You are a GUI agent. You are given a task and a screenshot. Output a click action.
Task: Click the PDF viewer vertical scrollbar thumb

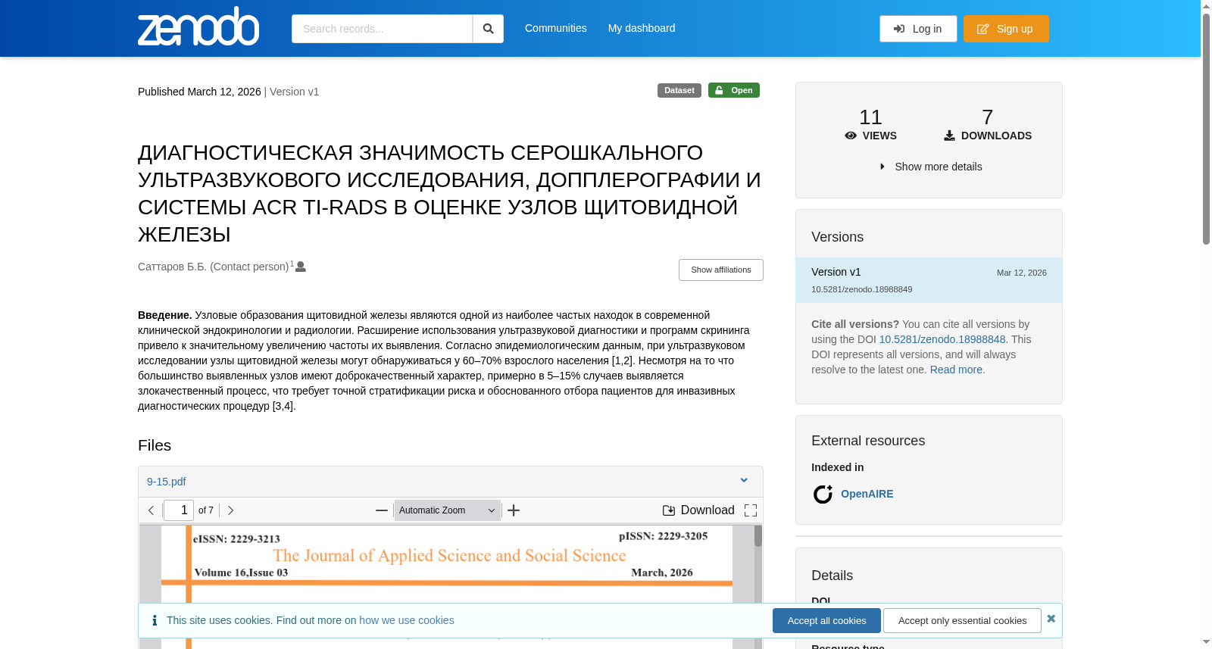tap(758, 536)
